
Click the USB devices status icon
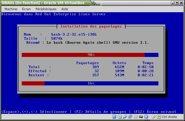pos(125,117)
